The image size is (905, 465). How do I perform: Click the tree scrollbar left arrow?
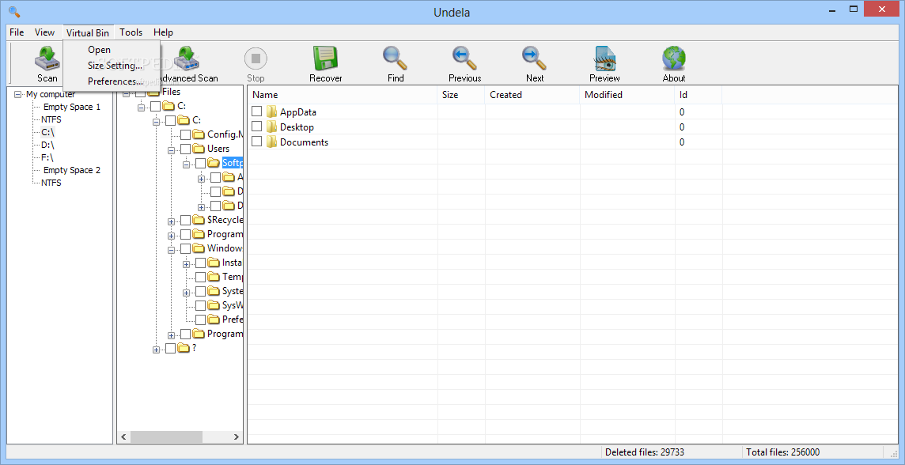point(123,437)
